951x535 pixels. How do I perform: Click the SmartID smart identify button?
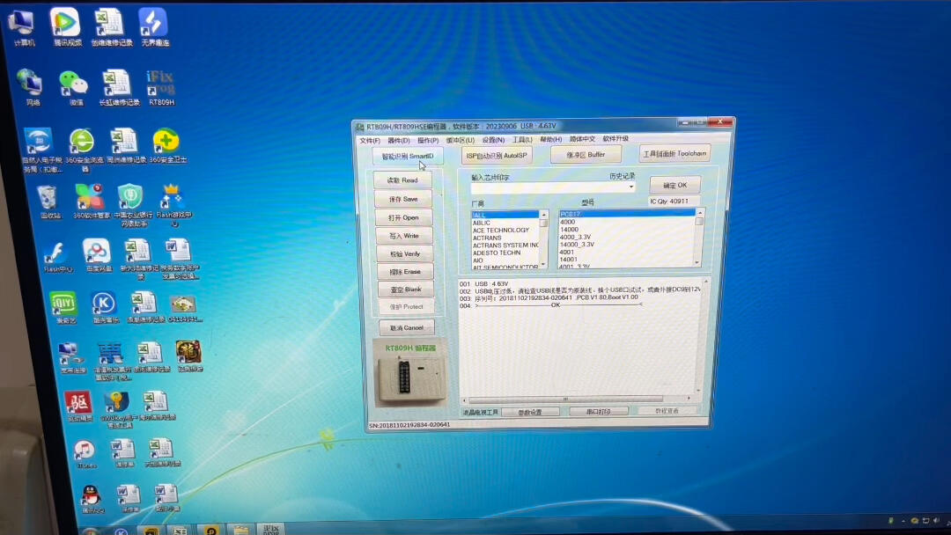408,157
